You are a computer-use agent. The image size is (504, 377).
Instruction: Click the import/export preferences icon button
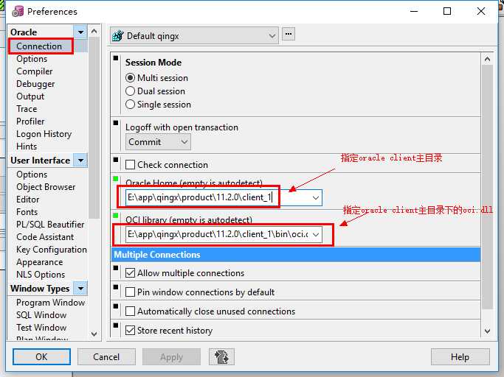point(221,357)
